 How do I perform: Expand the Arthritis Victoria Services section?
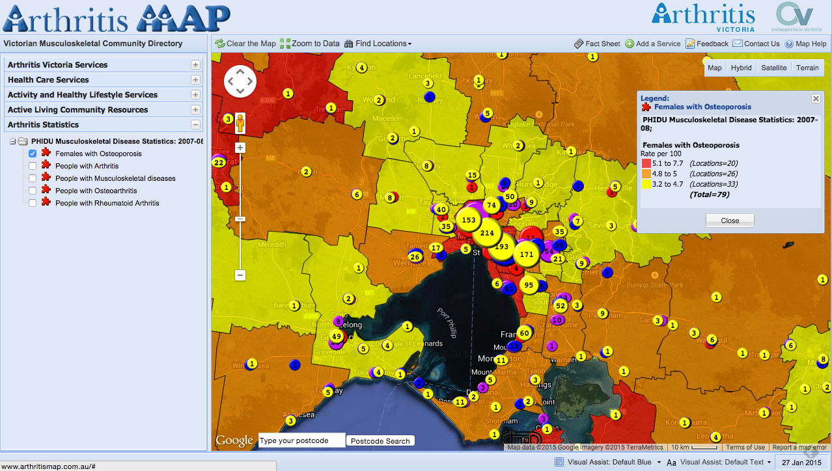(x=195, y=65)
